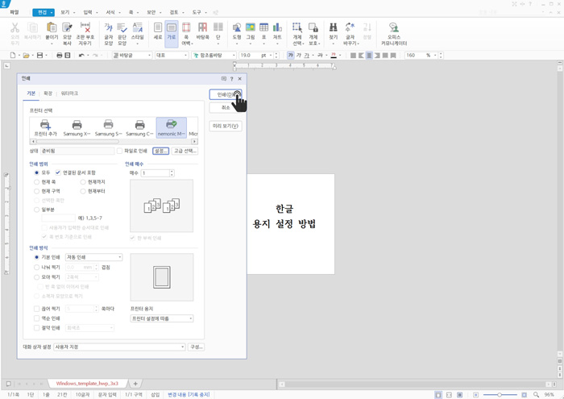Image resolution: width=564 pixels, height=399 pixels.
Task: Open the 파일 menu
Action: pyautogui.click(x=14, y=12)
